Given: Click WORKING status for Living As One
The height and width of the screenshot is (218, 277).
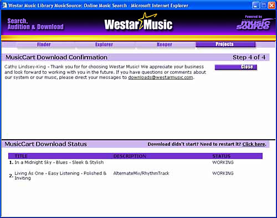Looking at the screenshot, I should (223, 173).
